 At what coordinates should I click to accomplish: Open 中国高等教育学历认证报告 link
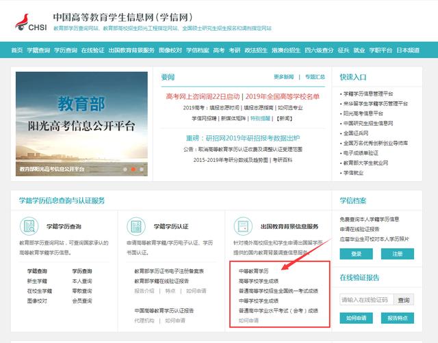[164, 311]
